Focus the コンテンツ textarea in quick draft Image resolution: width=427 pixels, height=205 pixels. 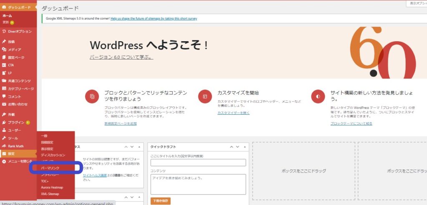[x=198, y=184]
